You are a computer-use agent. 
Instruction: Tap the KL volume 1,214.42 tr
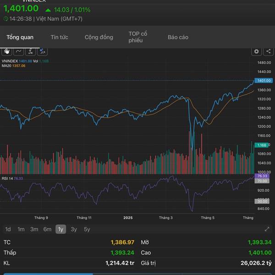pyautogui.click(x=120, y=263)
